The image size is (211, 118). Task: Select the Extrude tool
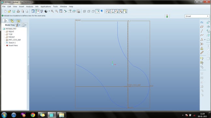click(x=208, y=22)
